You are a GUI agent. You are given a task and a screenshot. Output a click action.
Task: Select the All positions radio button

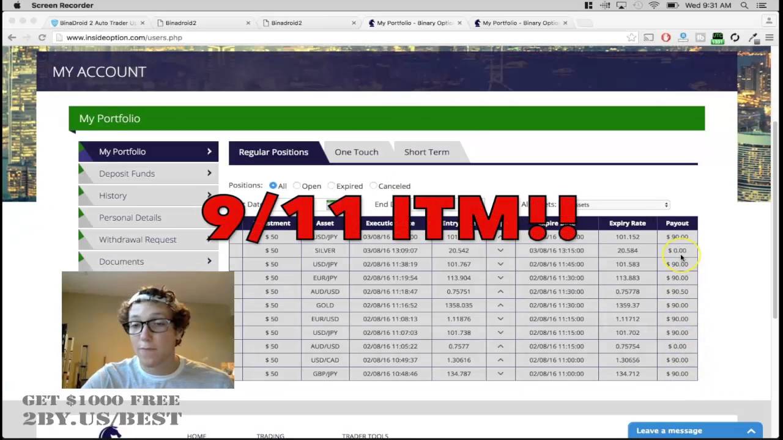273,185
